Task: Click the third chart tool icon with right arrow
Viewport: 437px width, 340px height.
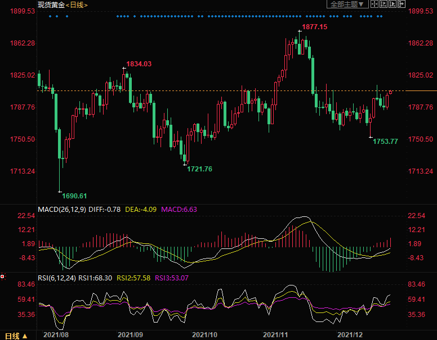Action: [x=392, y=4]
